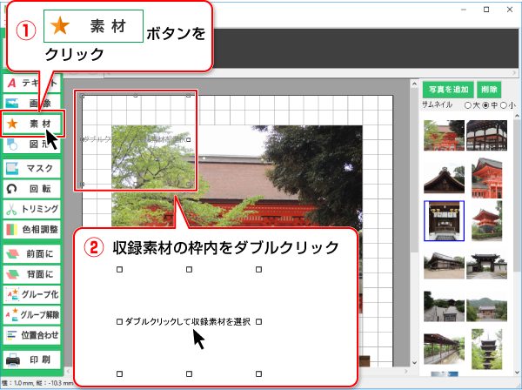Image resolution: width=522 pixels, height=390 pixels.
Task: Set thumbnail size to 中 (medium)
Action: point(485,104)
